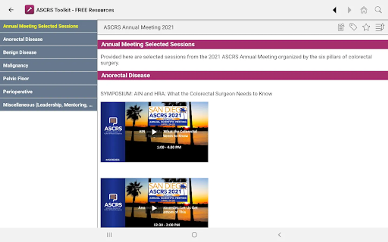388x242 pixels.
Task: Click the Annual Meeting Selected Sessions heading banner
Action: tap(242, 44)
